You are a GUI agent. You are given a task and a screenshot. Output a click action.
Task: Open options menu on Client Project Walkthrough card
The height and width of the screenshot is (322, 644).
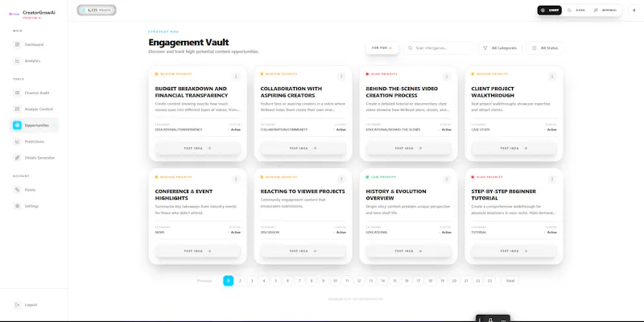(552, 76)
